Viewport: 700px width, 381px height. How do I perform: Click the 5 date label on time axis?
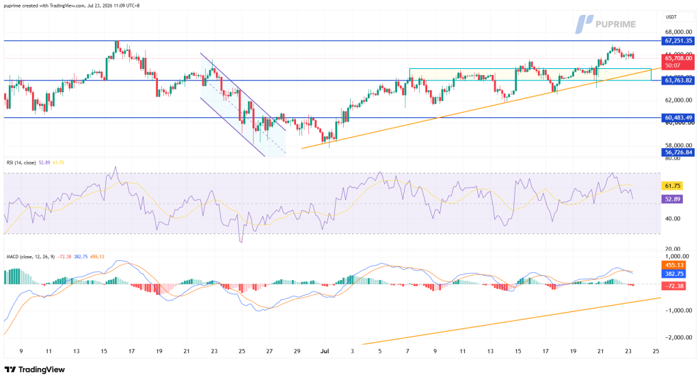tap(380, 351)
